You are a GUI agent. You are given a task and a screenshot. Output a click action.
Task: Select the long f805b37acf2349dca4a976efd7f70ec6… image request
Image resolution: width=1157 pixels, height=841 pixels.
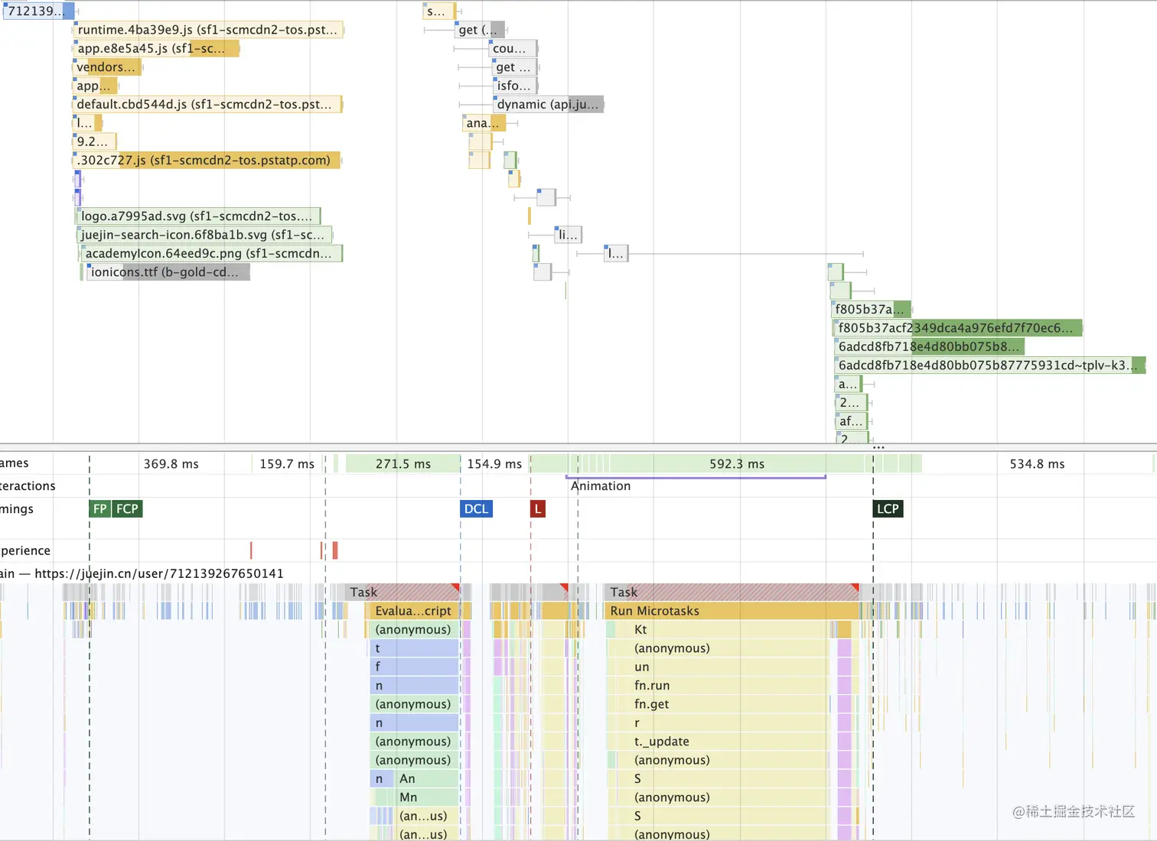957,328
